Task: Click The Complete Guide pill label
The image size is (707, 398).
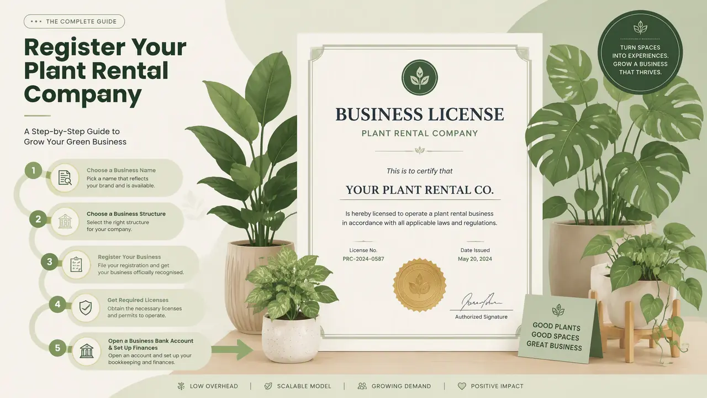Action: (x=75, y=22)
